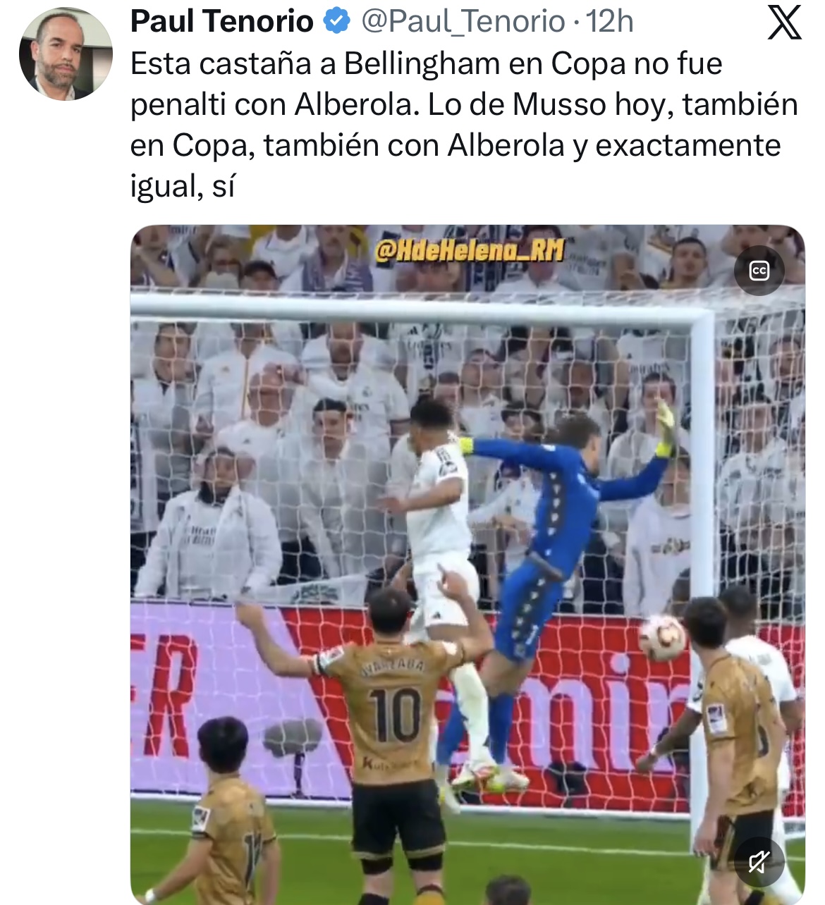Click the X logo icon
The width and height of the screenshot is (825, 905).
(x=784, y=23)
